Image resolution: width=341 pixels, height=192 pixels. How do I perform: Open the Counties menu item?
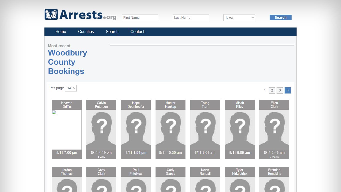tap(86, 31)
